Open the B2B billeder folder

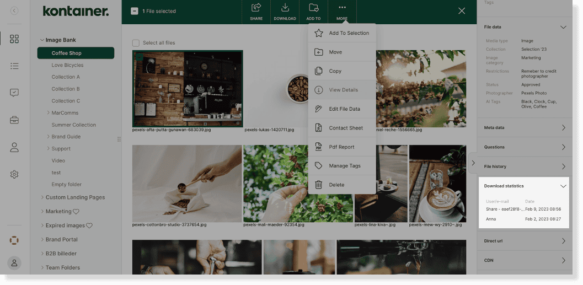61,254
